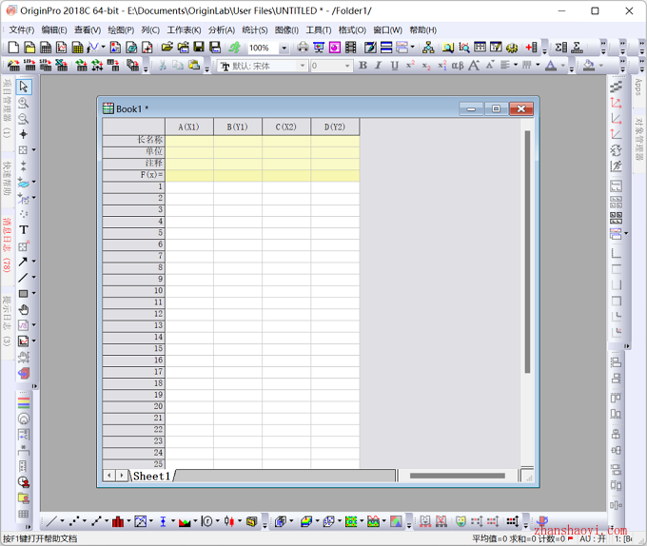The image size is (647, 546).
Task: Open the 绘图(P) menu
Action: tap(121, 30)
